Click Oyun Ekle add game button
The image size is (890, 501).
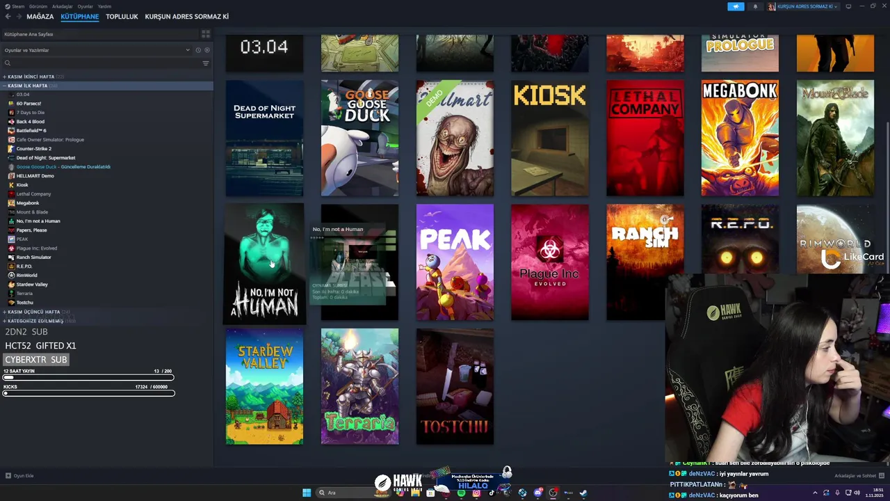[19, 476]
